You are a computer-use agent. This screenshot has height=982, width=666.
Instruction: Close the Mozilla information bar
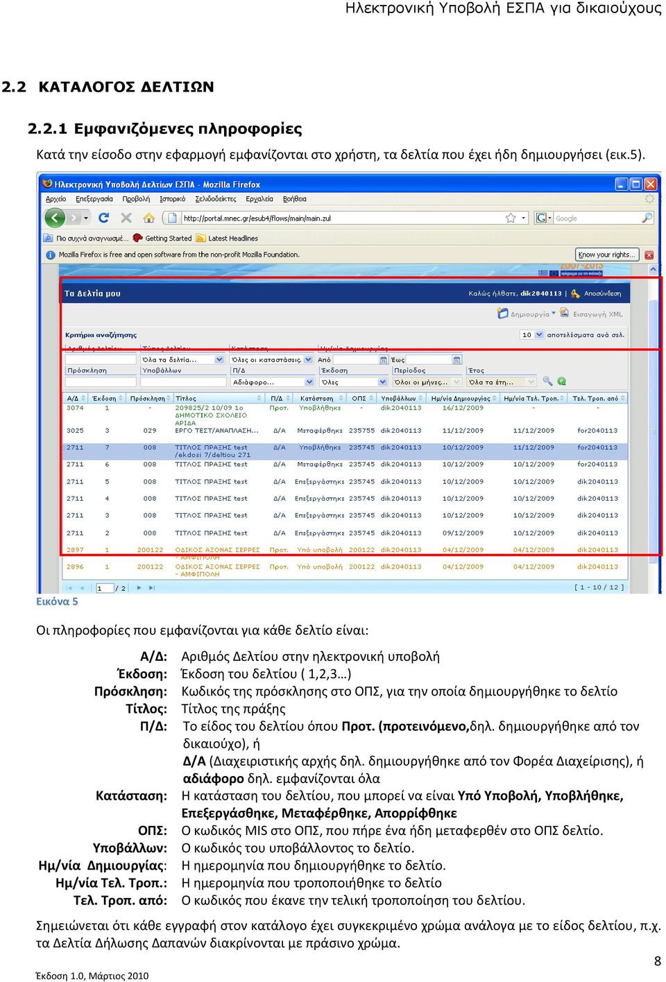(649, 255)
